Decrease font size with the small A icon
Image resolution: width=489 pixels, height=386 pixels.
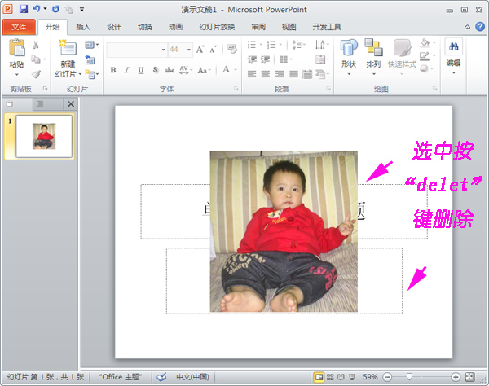coord(213,49)
